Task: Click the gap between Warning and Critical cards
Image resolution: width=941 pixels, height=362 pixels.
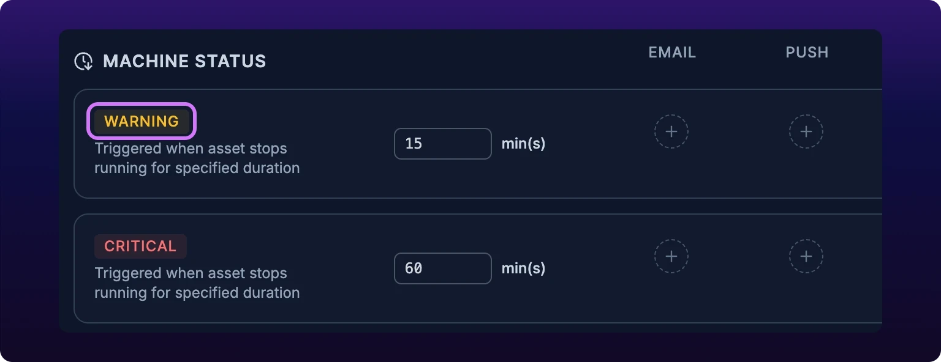Action: tap(478, 206)
